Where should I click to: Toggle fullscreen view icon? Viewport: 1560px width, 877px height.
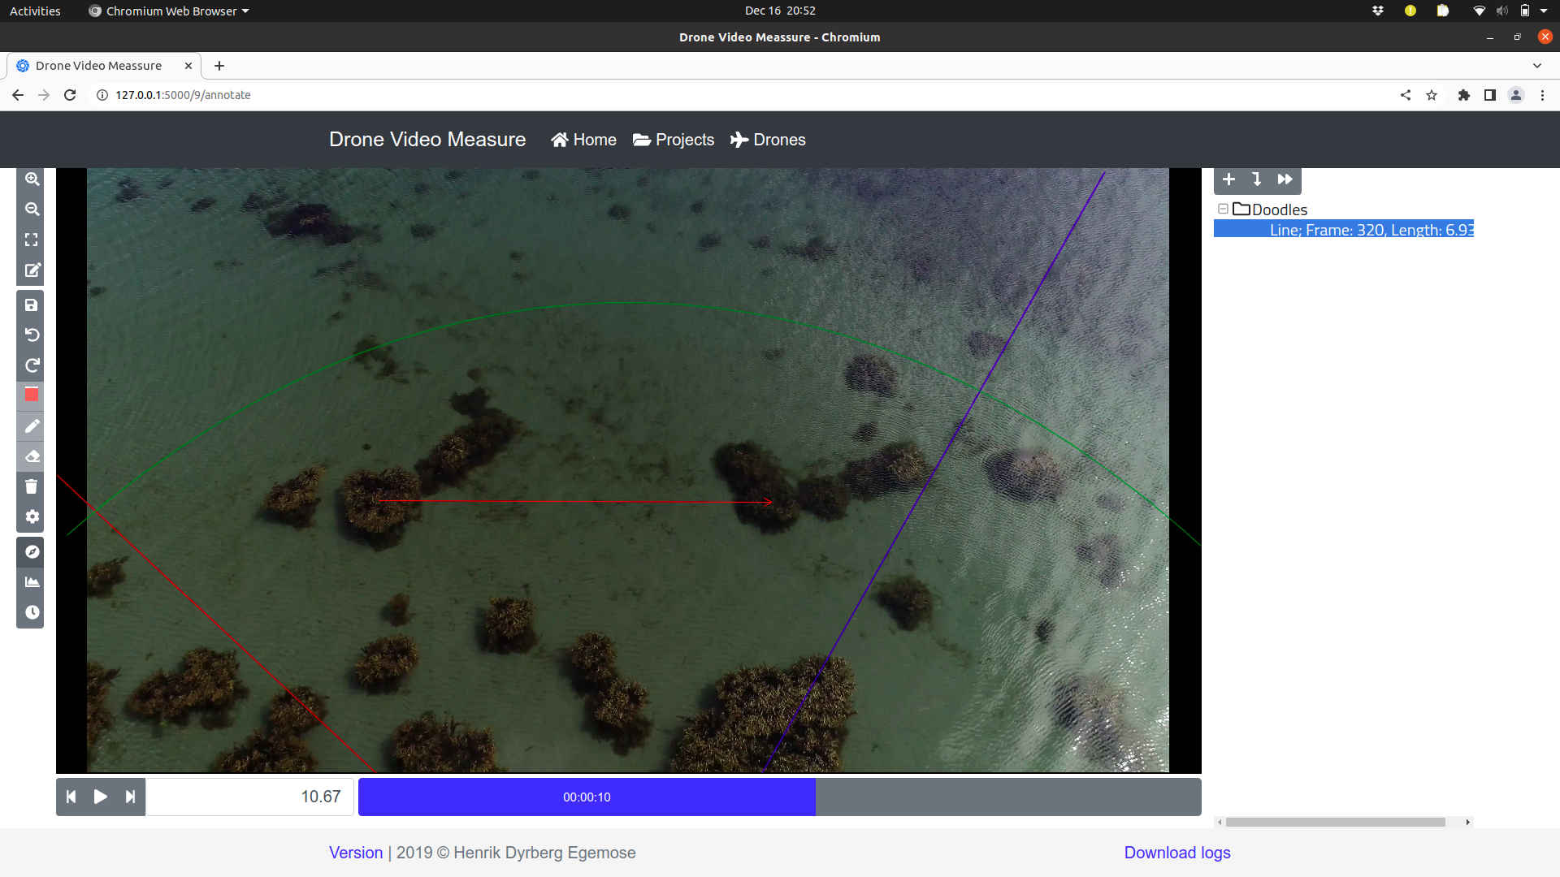click(x=32, y=240)
